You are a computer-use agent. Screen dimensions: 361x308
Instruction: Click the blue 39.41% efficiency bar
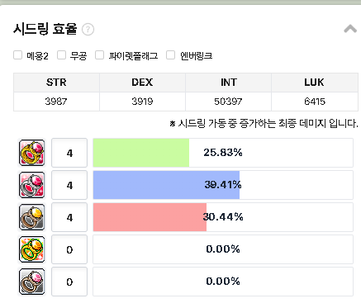pos(166,185)
